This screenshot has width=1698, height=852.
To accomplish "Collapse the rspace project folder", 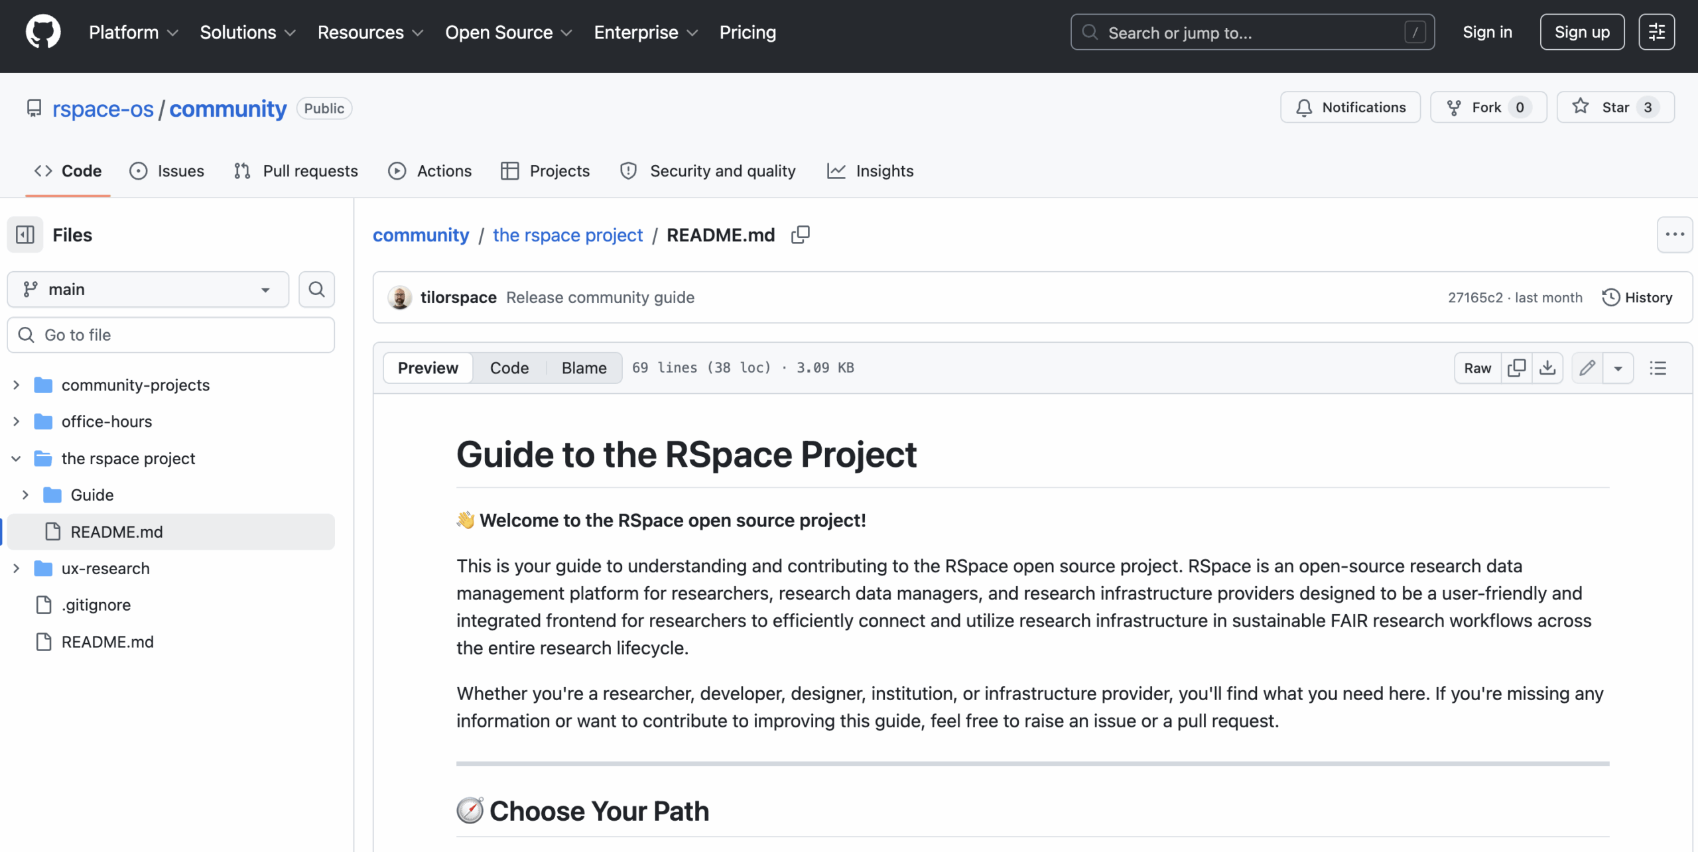I will (x=17, y=458).
